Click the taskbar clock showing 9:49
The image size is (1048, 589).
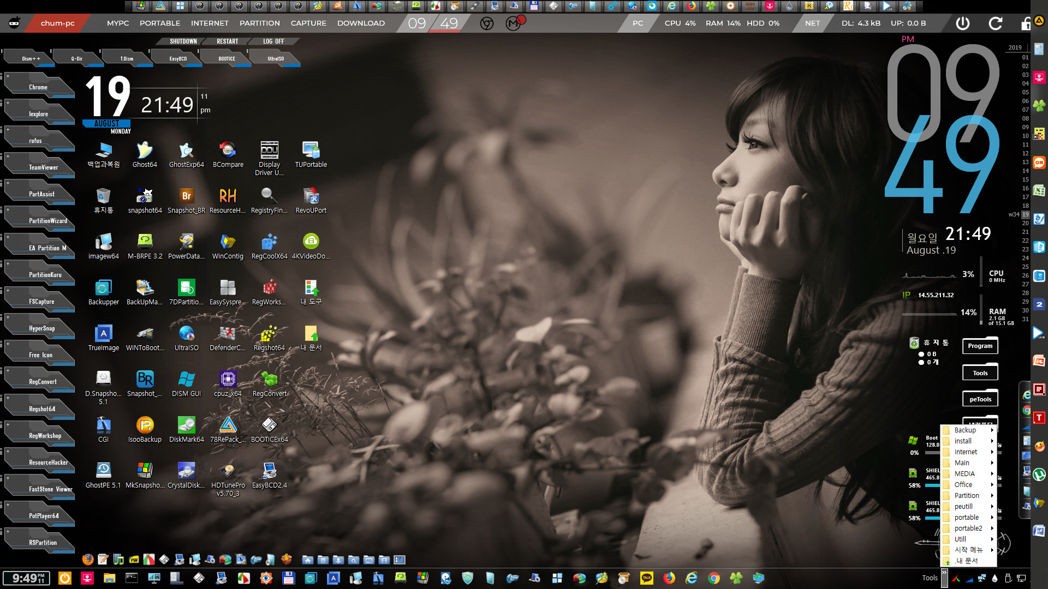[26, 578]
